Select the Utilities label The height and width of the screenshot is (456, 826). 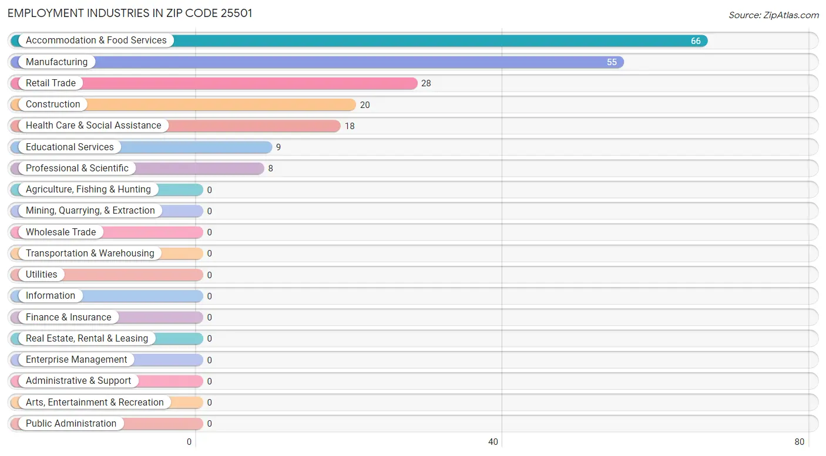tap(42, 274)
